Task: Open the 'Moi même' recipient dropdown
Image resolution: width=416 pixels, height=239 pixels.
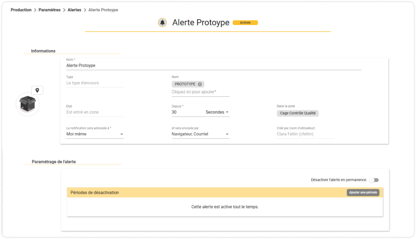Action: (95, 134)
